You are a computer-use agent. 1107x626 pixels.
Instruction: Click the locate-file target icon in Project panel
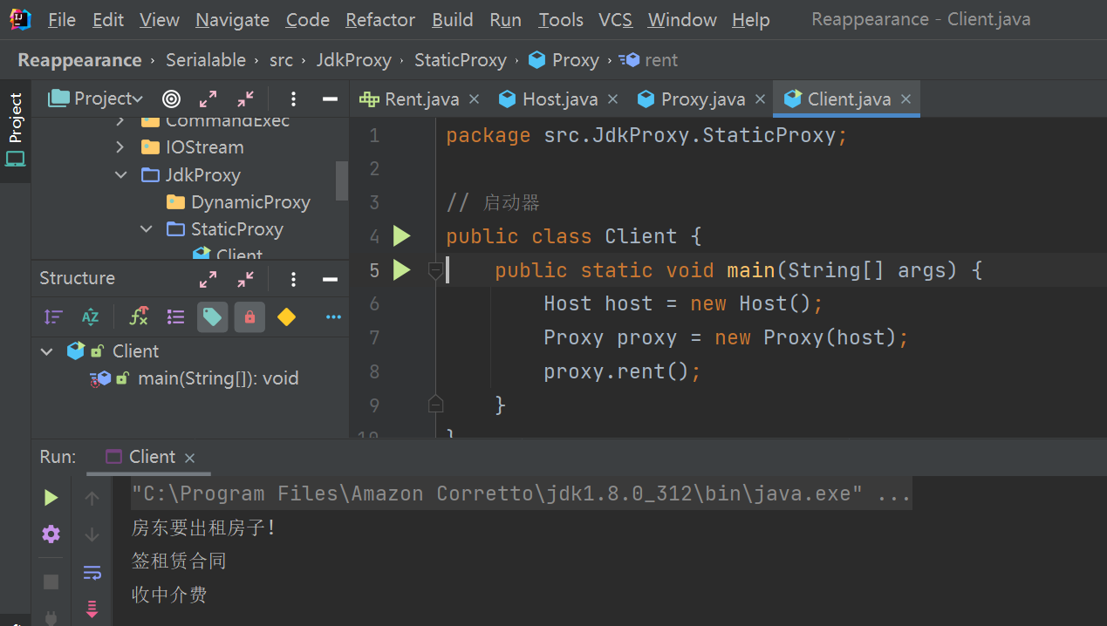[172, 99]
